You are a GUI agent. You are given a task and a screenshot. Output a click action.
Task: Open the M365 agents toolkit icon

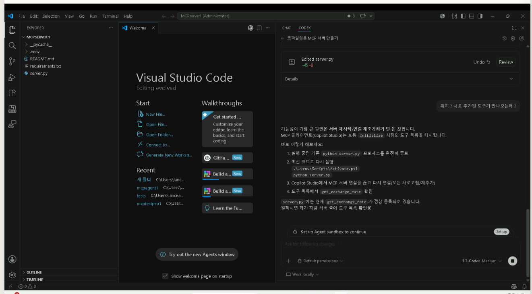pyautogui.click(x=12, y=109)
